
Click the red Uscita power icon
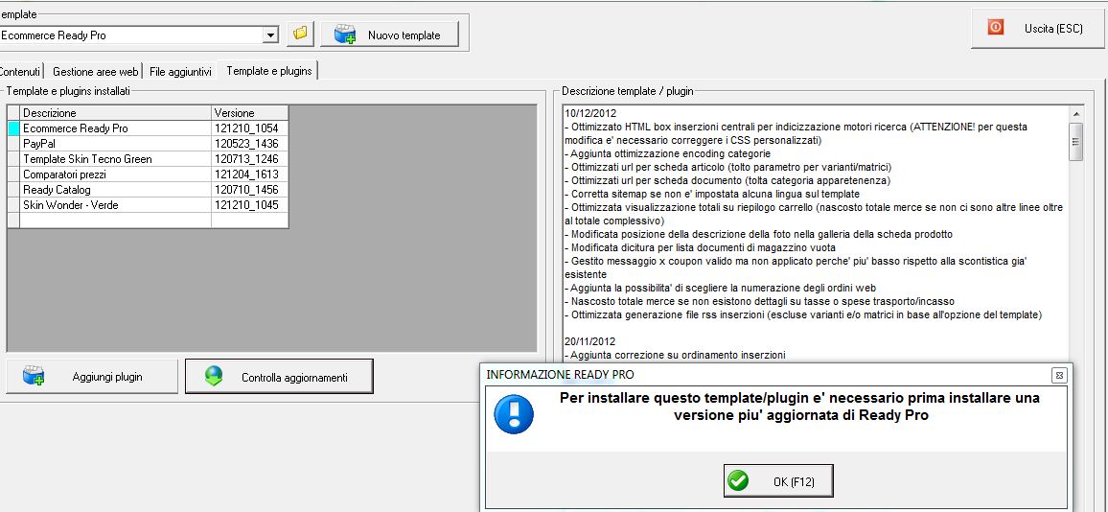(996, 28)
